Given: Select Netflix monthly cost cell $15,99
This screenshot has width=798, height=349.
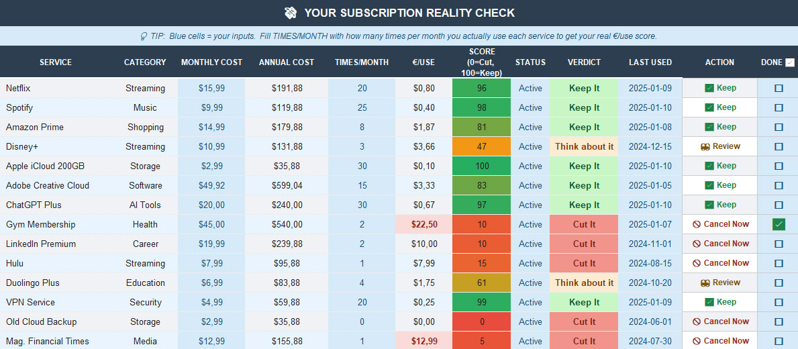Looking at the screenshot, I should click(211, 88).
